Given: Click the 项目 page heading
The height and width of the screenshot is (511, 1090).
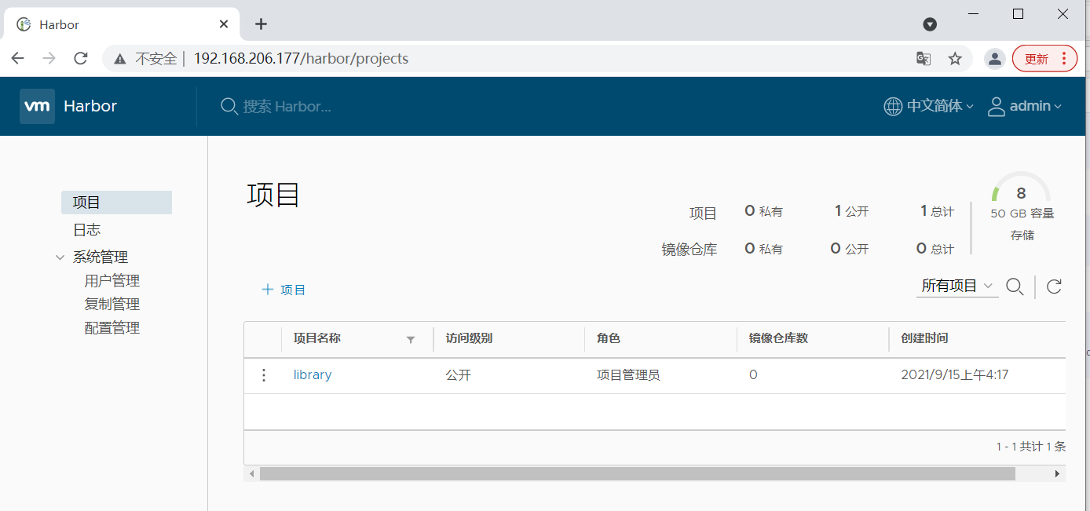Looking at the screenshot, I should pos(273,195).
